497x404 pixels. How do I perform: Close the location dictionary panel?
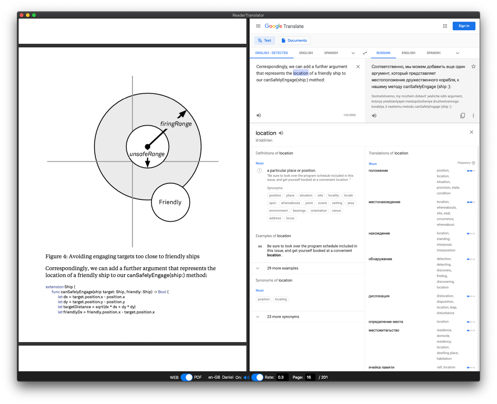click(x=471, y=132)
